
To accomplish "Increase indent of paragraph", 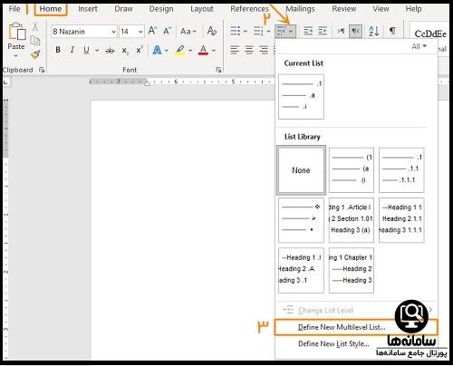I will (x=323, y=31).
